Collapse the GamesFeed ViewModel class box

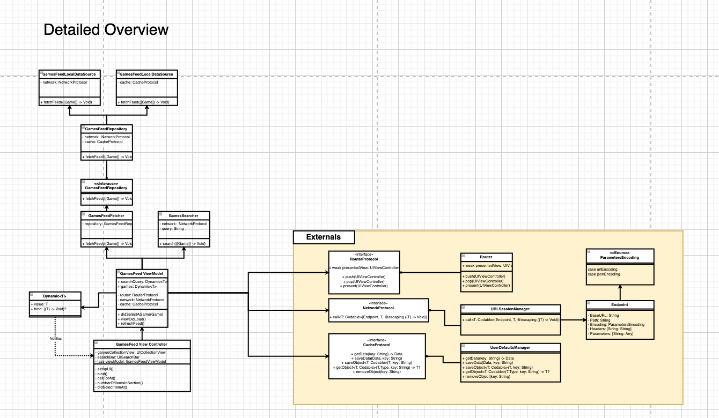coord(119,272)
